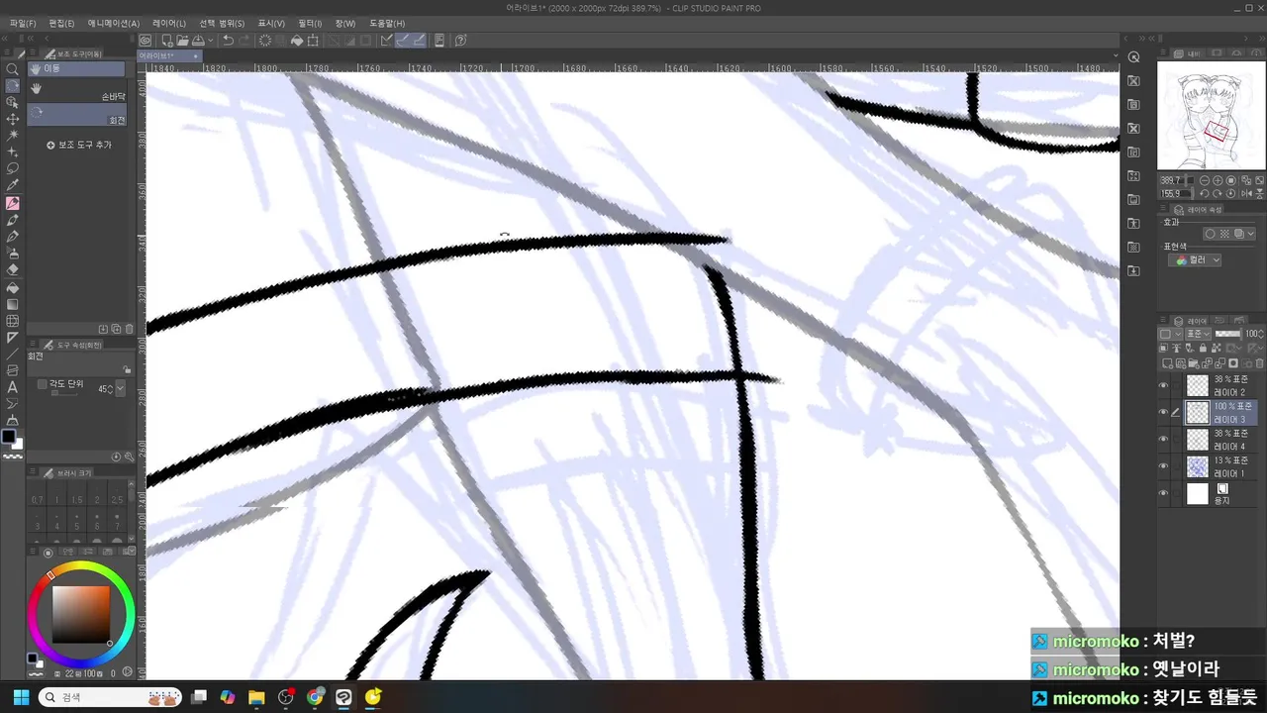
Task: Open the 파일(F) menu
Action: click(23, 23)
